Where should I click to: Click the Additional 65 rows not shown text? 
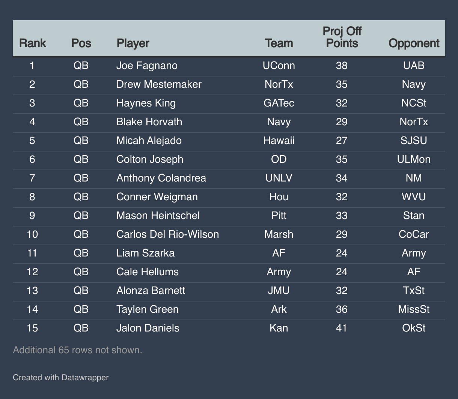[x=78, y=350]
